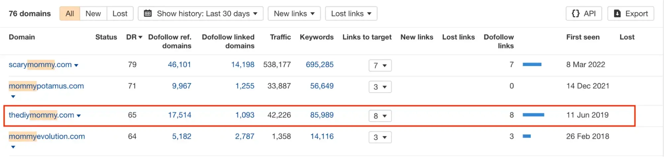Open the thediymommy.com domain link

[41, 115]
